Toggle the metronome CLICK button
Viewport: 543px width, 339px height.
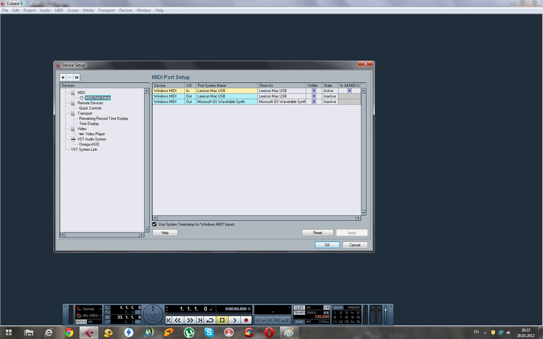[299, 307]
